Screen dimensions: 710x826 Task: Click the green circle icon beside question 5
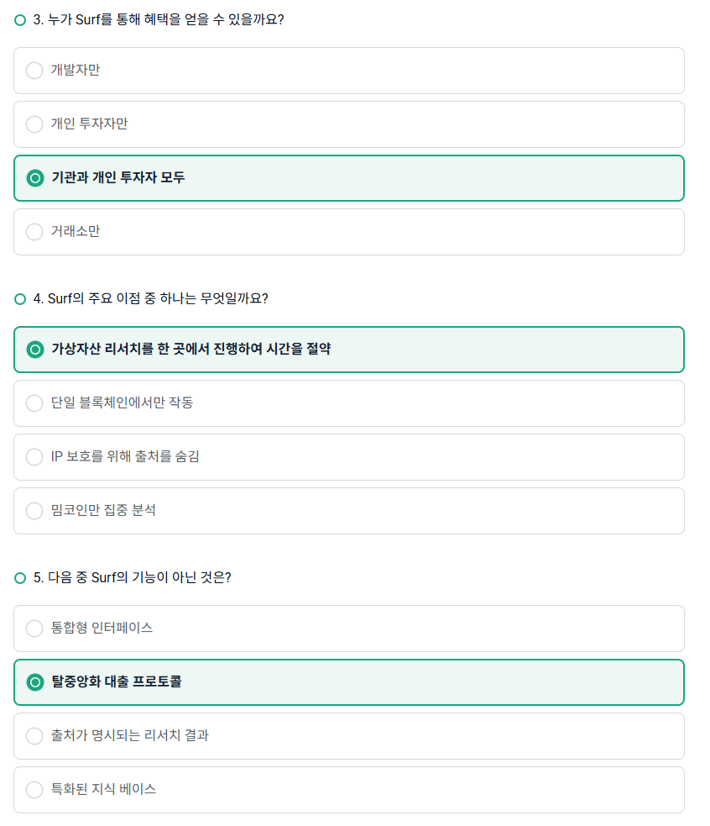click(20, 578)
